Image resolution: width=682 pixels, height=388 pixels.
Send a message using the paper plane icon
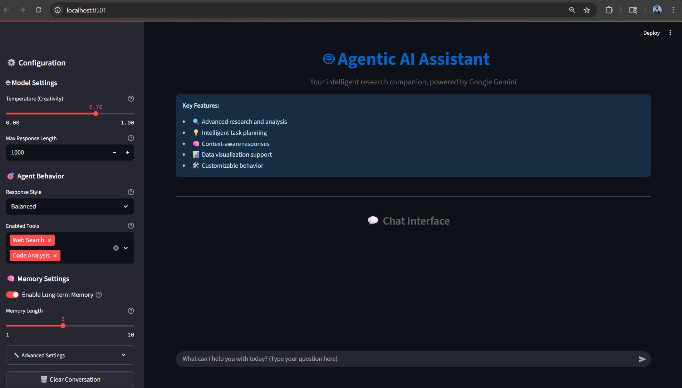click(642, 359)
